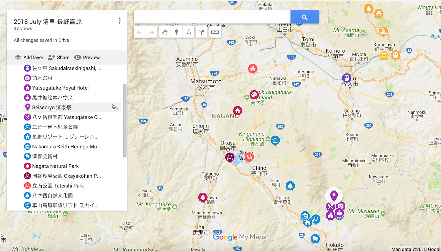This screenshot has height=251, width=441.
Task: Open Nakamura Keith Heringu list entry
Action: 72,146
